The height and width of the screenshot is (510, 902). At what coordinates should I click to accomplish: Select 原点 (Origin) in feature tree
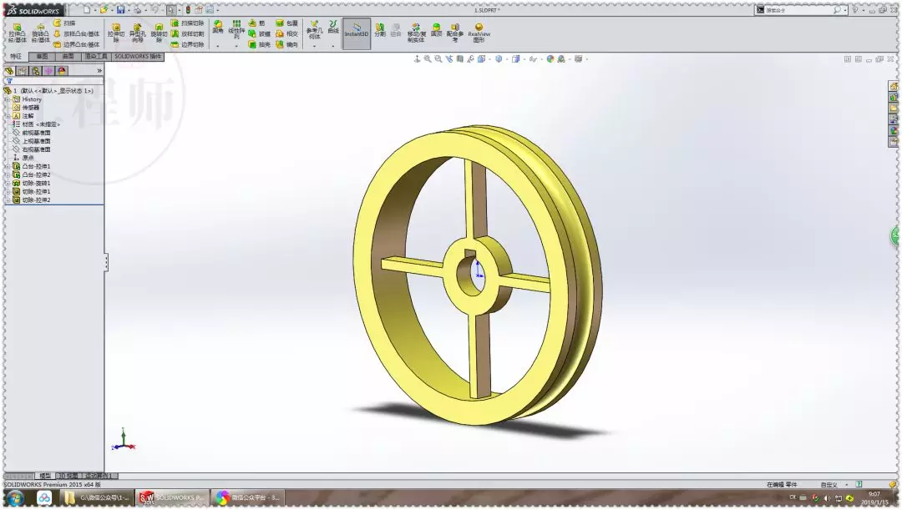(x=23, y=158)
